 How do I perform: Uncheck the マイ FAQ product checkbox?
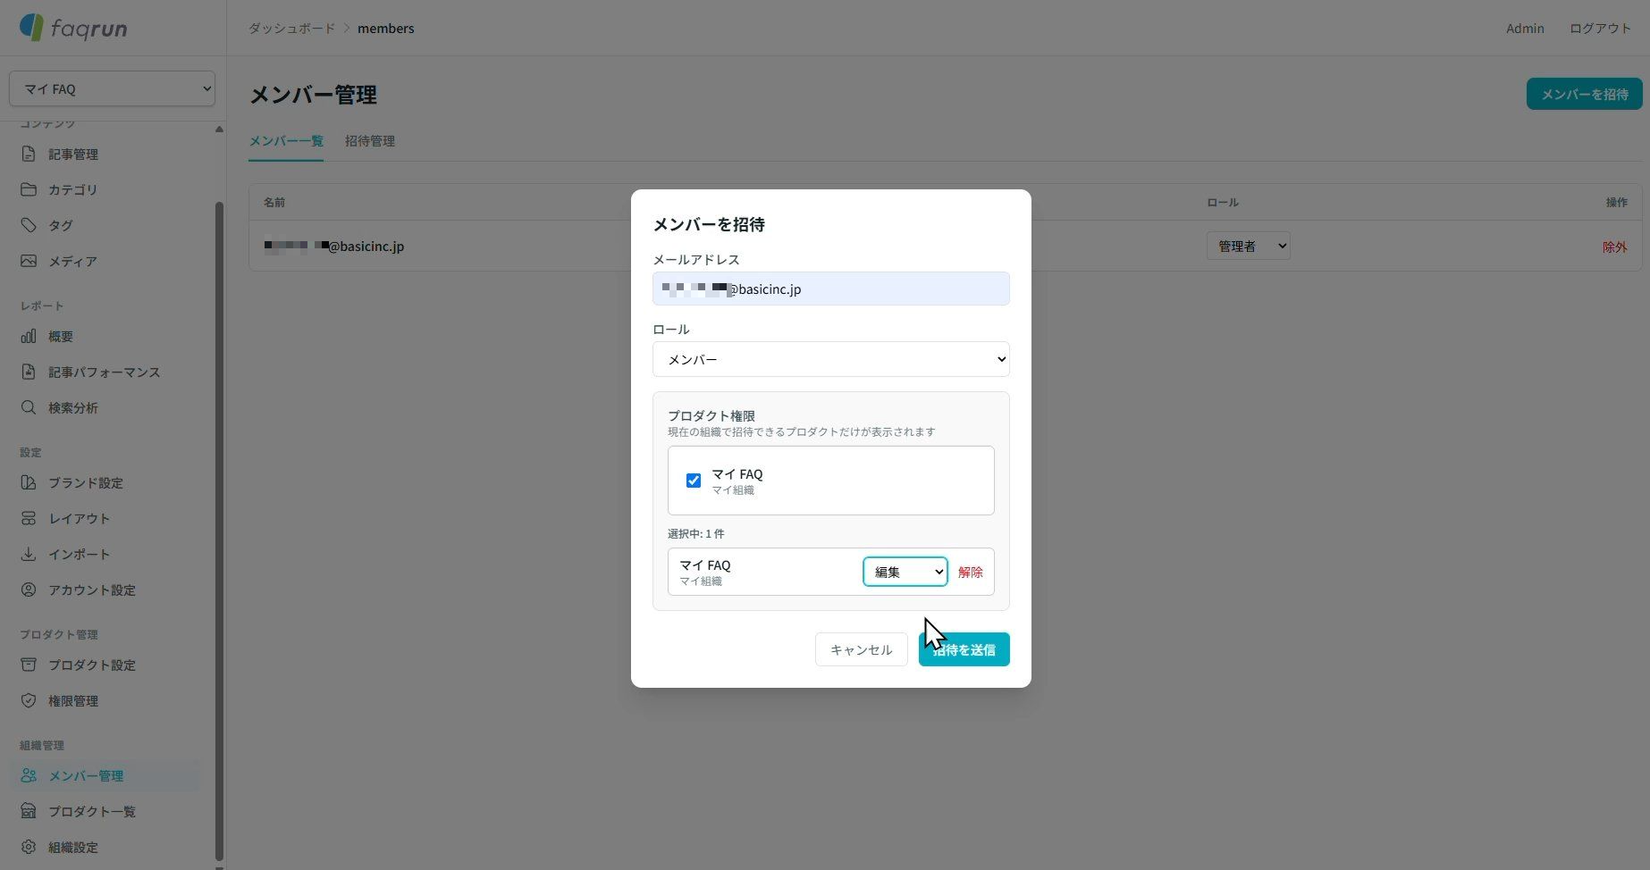[694, 481]
